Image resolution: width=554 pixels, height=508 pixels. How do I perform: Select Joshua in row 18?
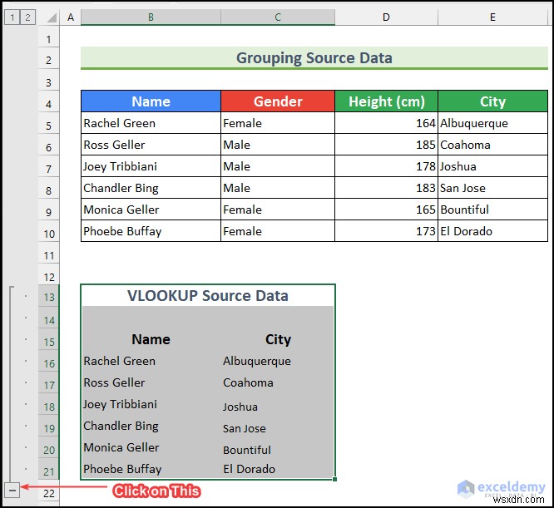click(x=278, y=406)
